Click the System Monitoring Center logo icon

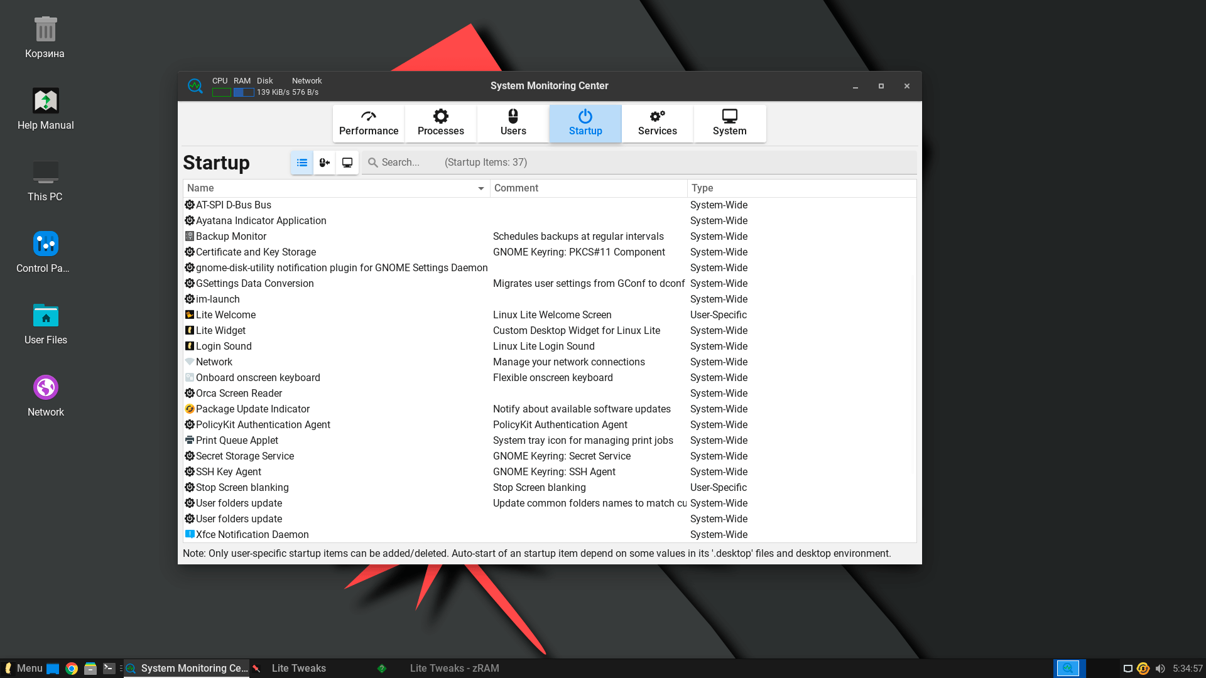click(x=195, y=86)
